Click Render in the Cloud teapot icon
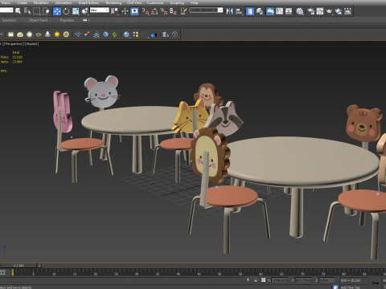 (x=339, y=11)
